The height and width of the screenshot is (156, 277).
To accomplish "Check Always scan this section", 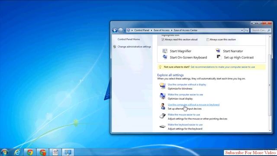I will click(x=208, y=39).
